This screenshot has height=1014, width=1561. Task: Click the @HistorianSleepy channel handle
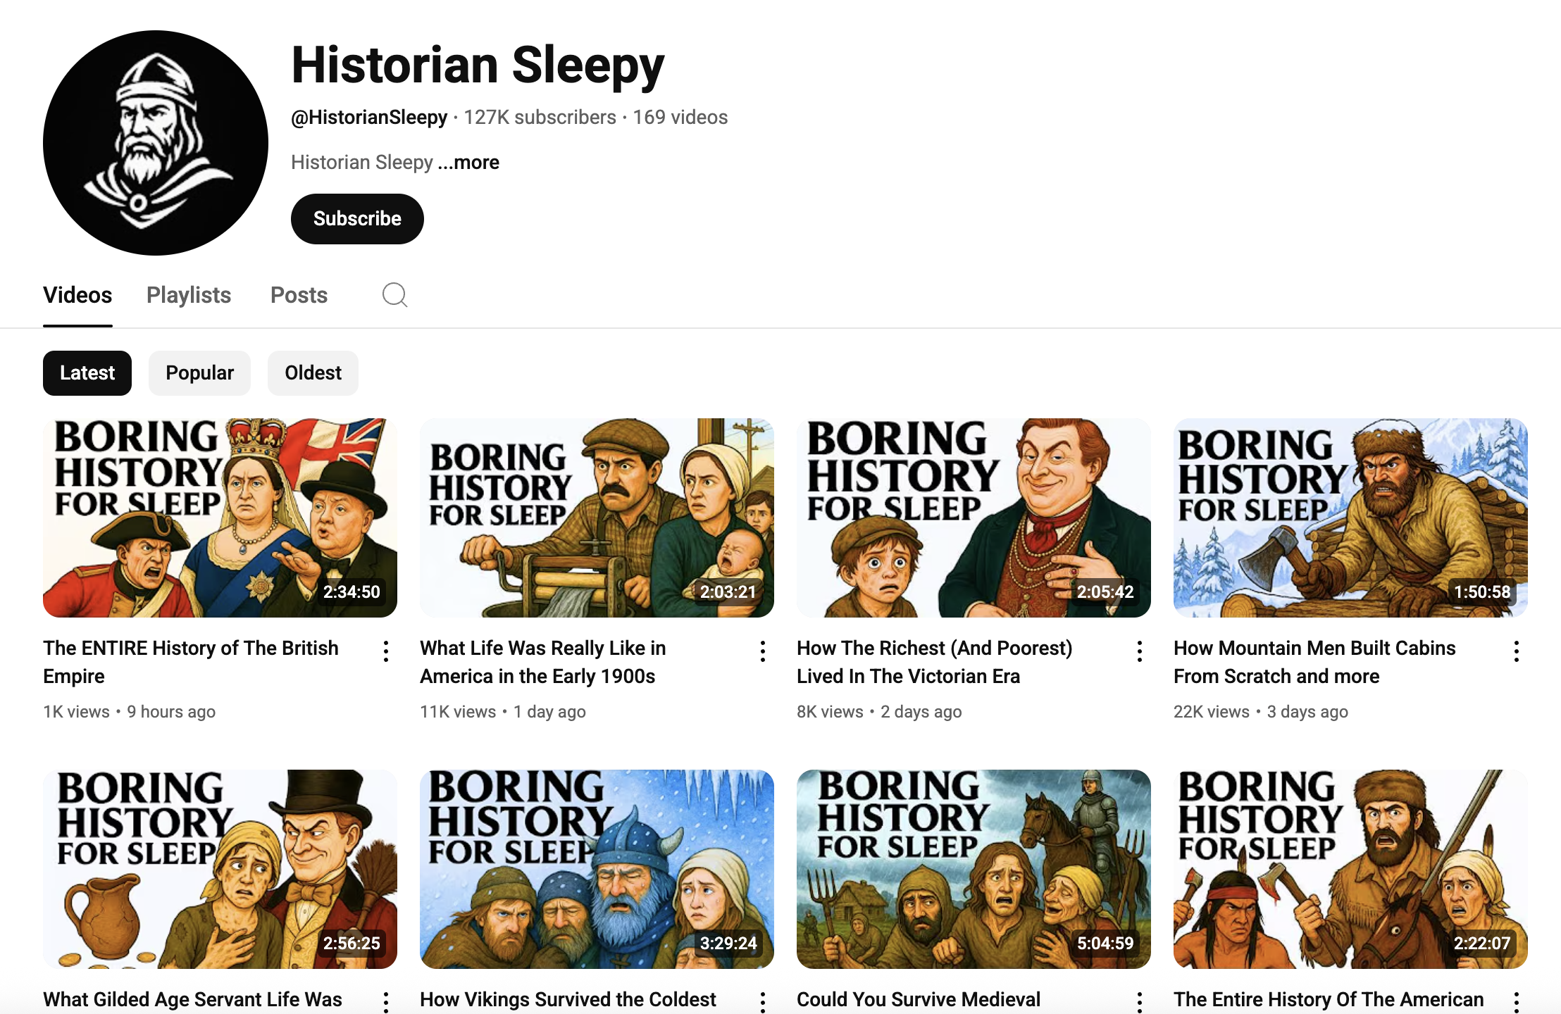point(369,118)
